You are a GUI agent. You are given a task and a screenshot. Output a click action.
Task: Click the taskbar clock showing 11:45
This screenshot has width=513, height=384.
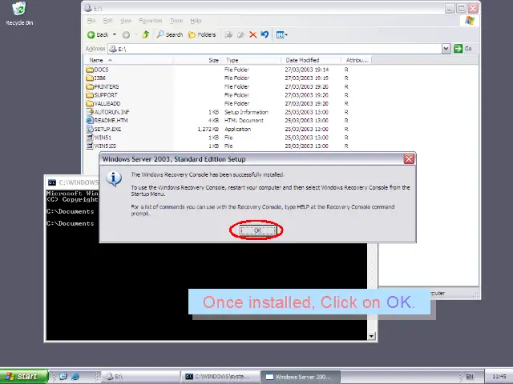click(499, 377)
